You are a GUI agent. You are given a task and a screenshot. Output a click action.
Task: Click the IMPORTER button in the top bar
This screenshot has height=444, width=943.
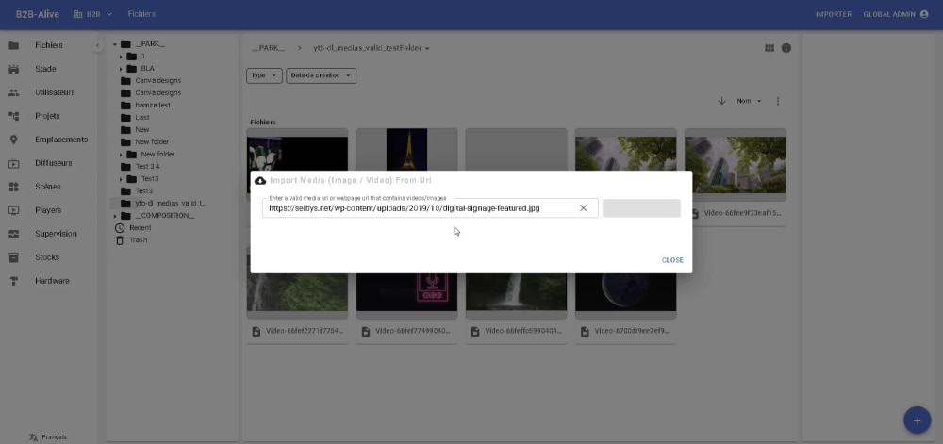(834, 14)
